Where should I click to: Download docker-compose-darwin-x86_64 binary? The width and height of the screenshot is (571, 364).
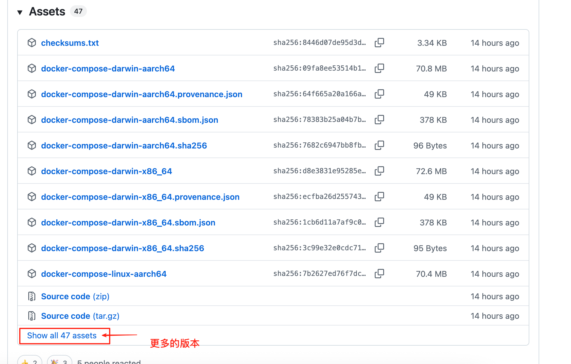pos(106,171)
